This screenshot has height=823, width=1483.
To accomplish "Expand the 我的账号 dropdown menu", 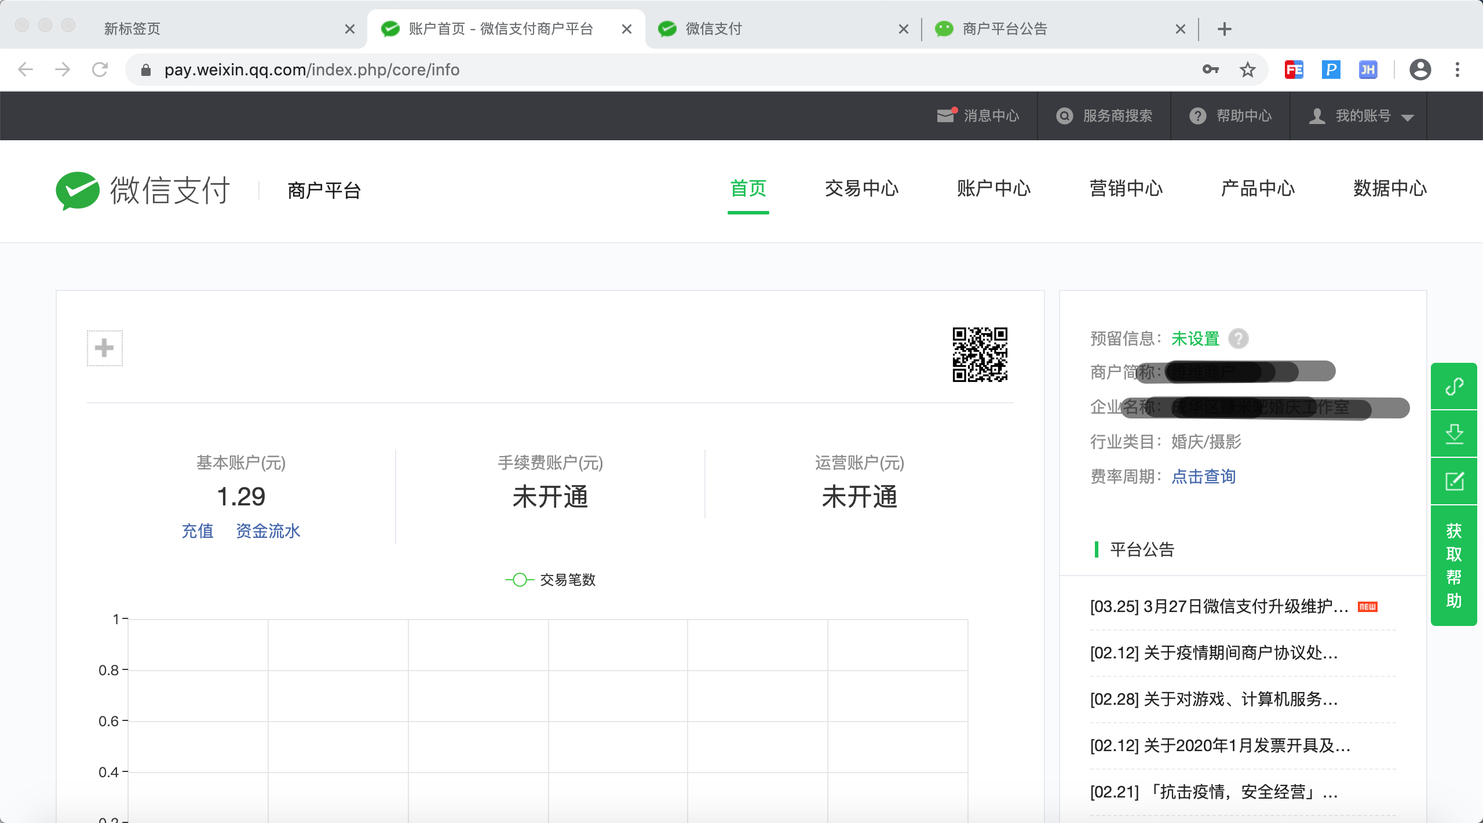I will tap(1363, 116).
